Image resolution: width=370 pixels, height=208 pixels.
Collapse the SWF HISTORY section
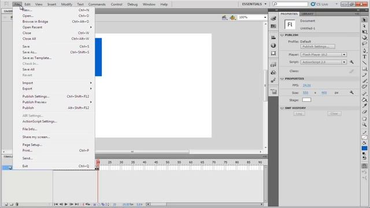(x=282, y=108)
